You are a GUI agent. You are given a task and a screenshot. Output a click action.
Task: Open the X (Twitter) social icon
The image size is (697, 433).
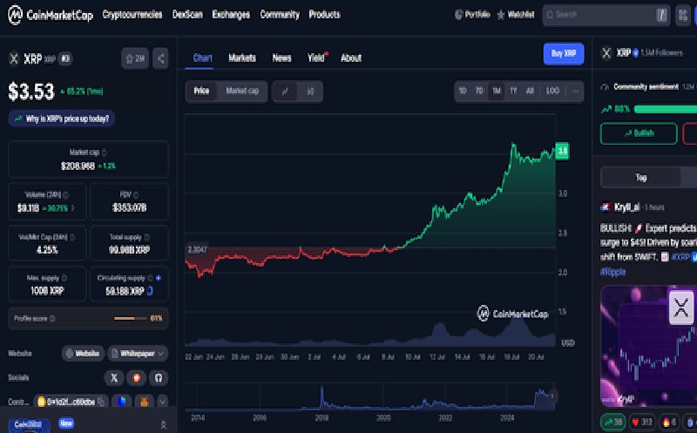point(114,378)
